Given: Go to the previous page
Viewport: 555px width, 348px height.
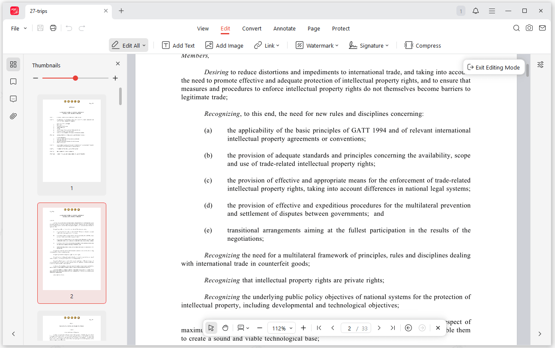Looking at the screenshot, I should [x=333, y=328].
